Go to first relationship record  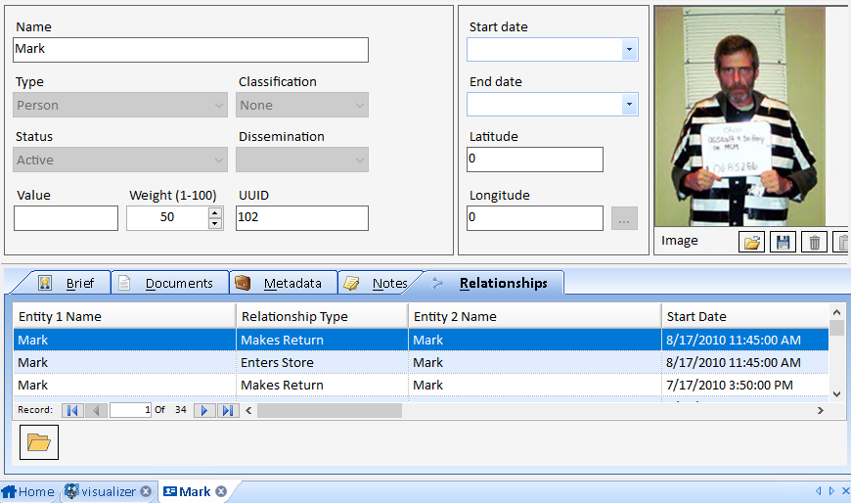click(x=72, y=411)
